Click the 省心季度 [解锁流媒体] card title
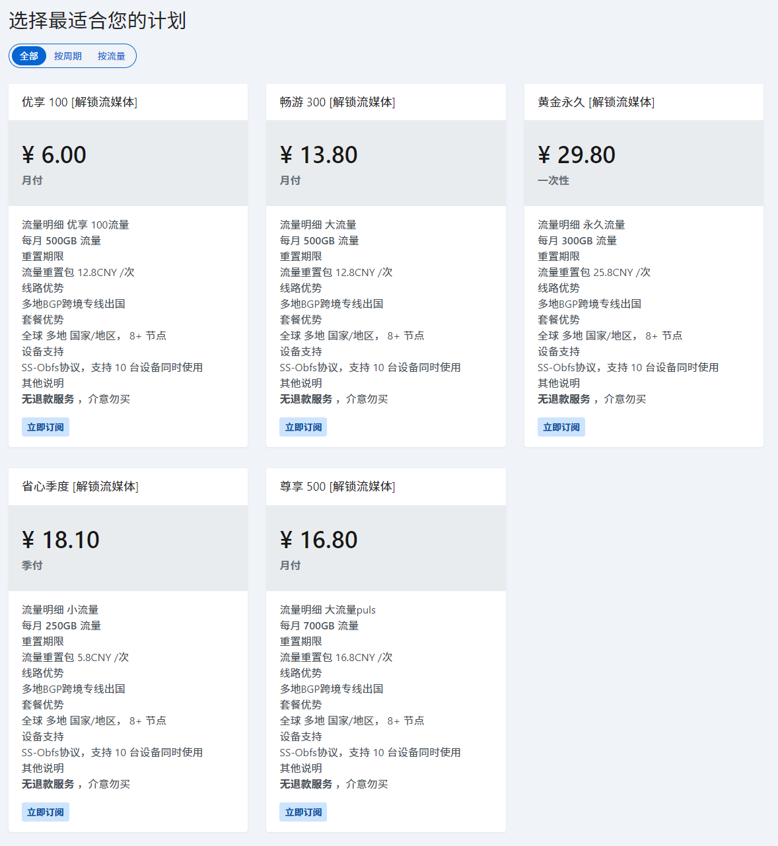778x846 pixels. [80, 487]
